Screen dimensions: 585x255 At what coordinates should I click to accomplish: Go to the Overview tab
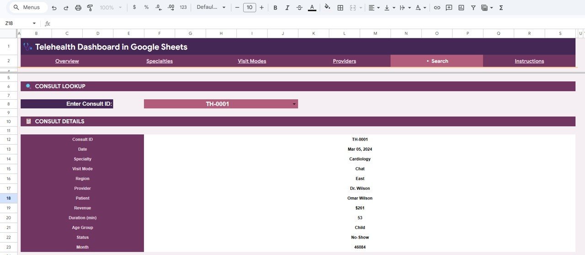(67, 61)
